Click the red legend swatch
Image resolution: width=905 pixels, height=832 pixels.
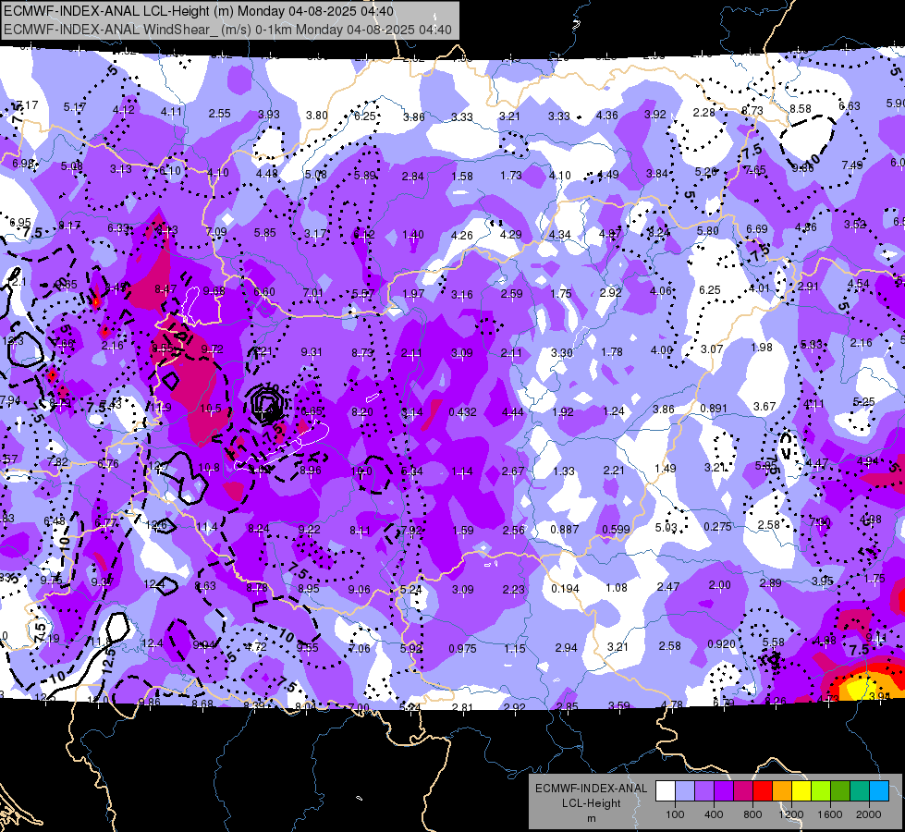coord(763,791)
